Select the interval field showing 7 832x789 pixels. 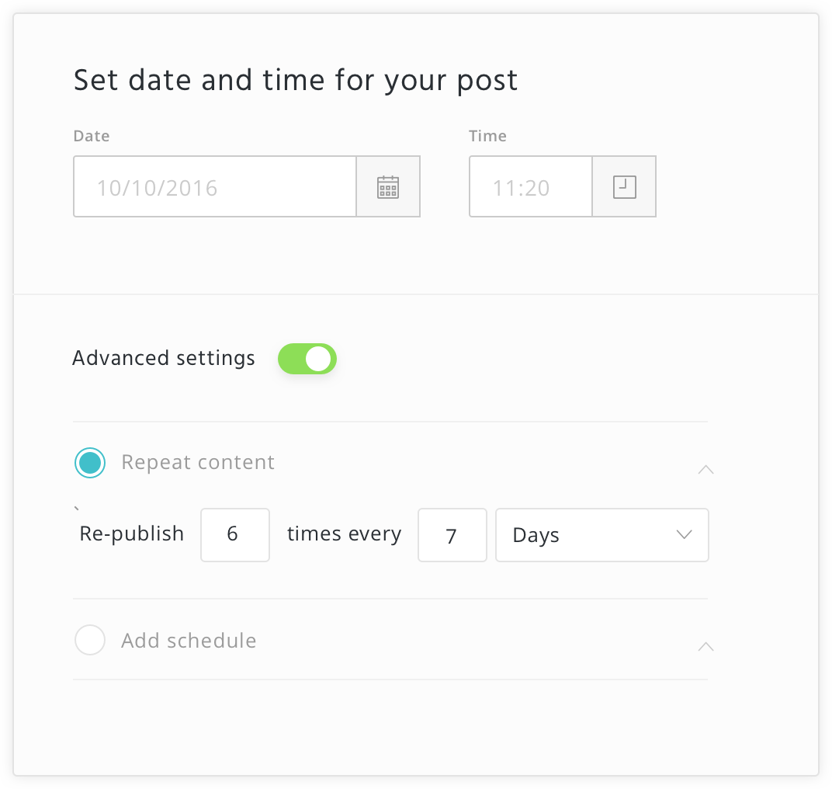(452, 535)
